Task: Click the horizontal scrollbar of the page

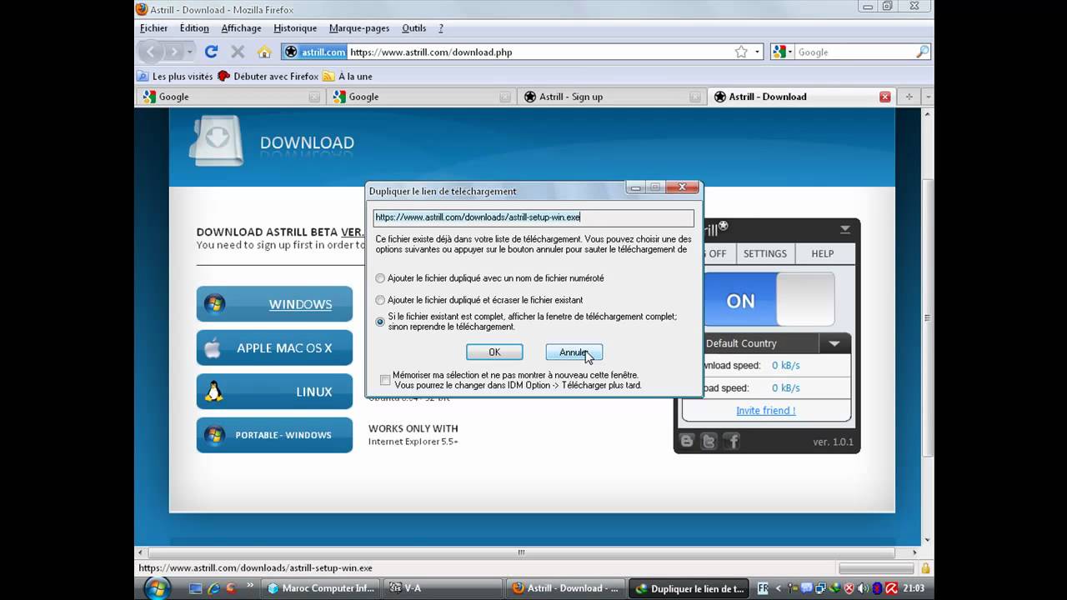Action: pos(522,552)
